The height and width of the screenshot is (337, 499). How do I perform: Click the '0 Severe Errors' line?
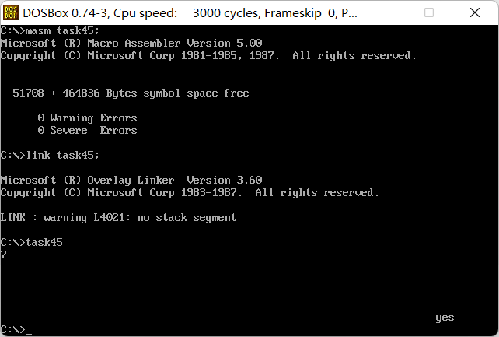(x=88, y=130)
